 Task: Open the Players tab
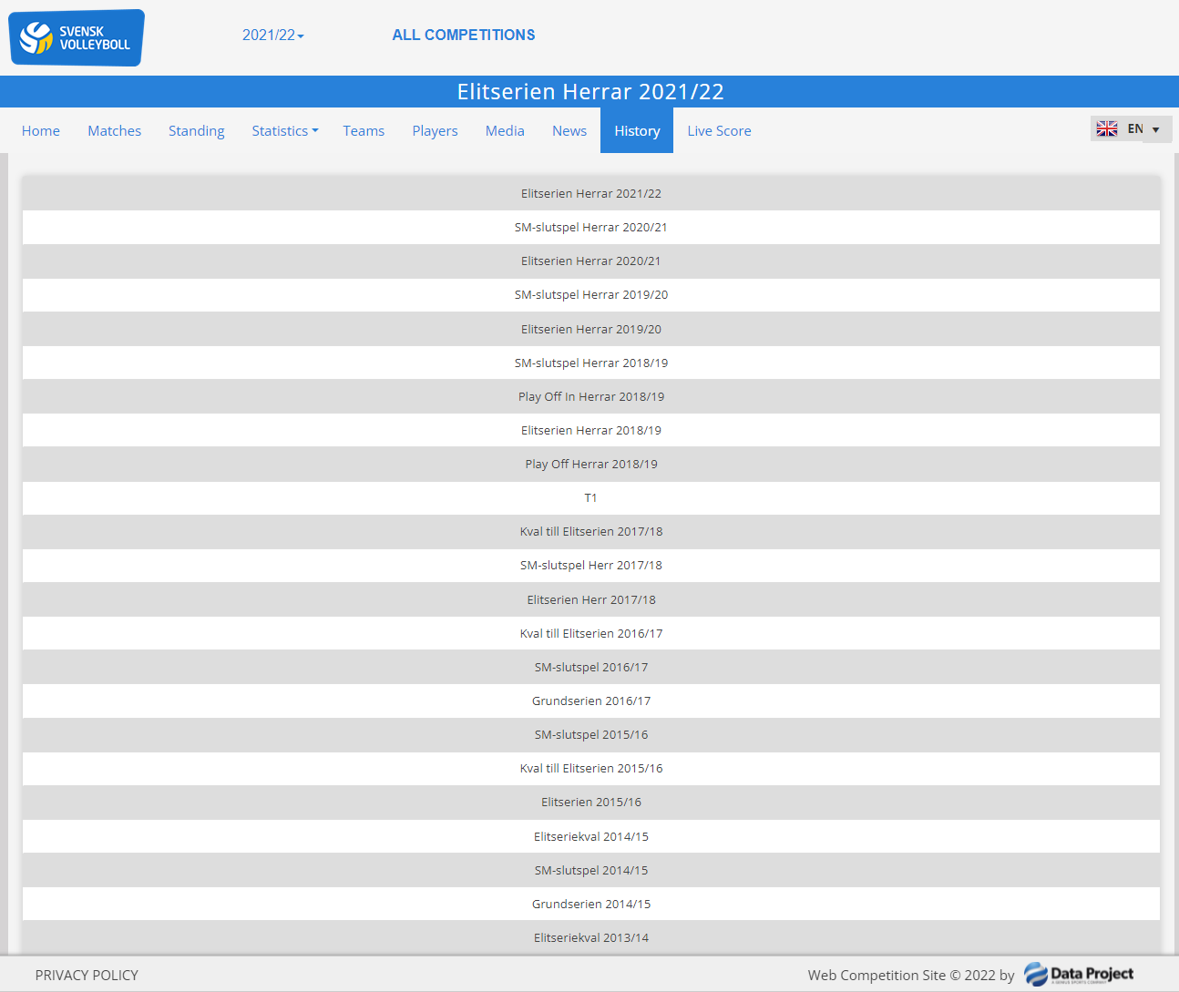[435, 130]
